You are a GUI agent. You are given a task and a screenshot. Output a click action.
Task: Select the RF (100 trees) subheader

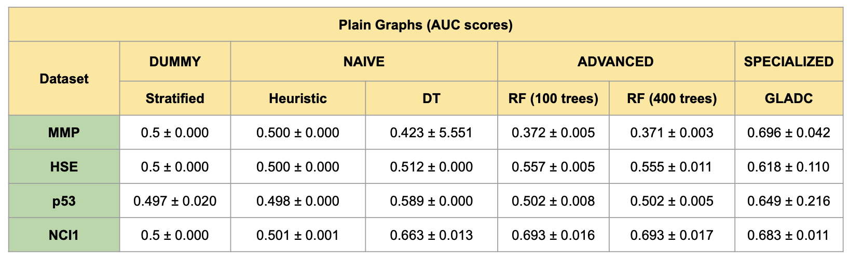click(553, 98)
